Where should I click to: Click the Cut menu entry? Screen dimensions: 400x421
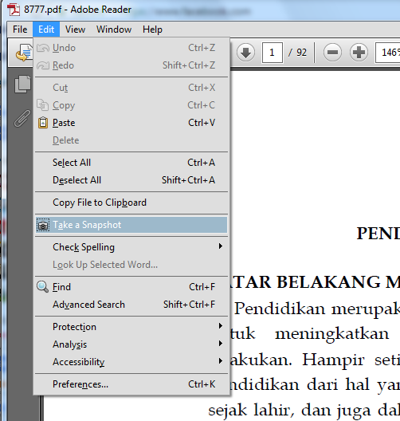pos(131,88)
